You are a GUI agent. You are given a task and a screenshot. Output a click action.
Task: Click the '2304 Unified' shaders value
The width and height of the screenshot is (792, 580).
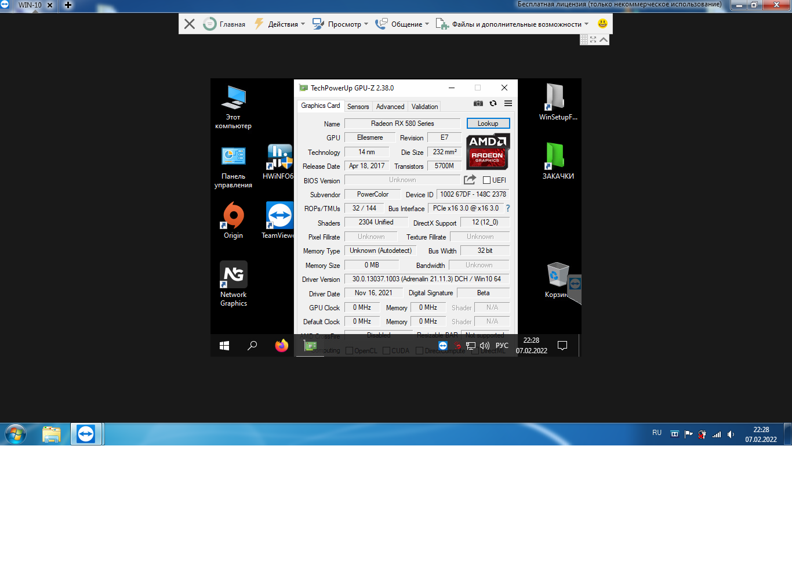[x=376, y=222]
